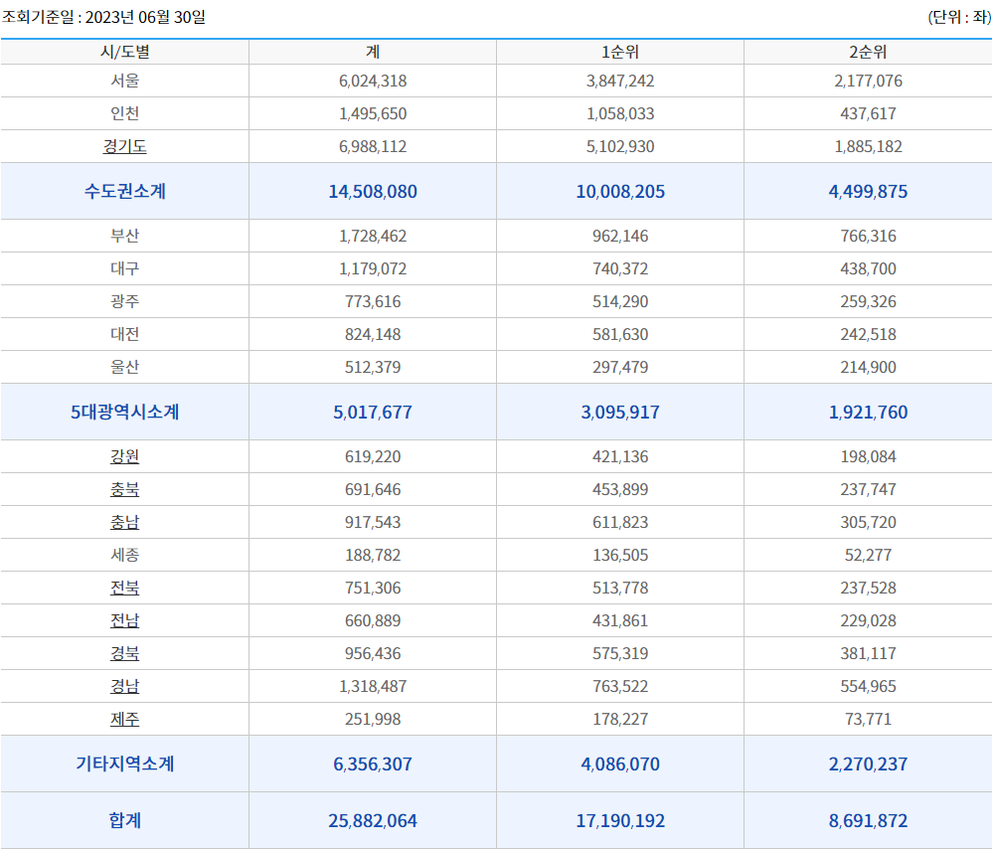Image resolution: width=996 pixels, height=849 pixels.
Task: Click the 서울 row label
Action: (x=123, y=82)
